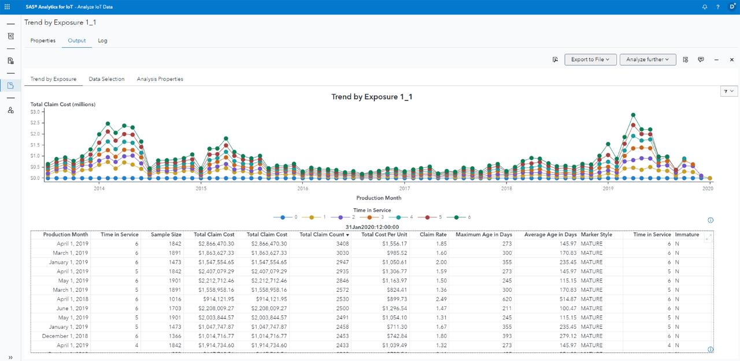740x361 pixels.
Task: Click the notifications bell icon
Action: pyautogui.click(x=705, y=7)
